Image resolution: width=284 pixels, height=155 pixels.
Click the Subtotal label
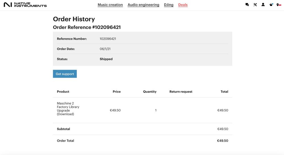[63, 129]
